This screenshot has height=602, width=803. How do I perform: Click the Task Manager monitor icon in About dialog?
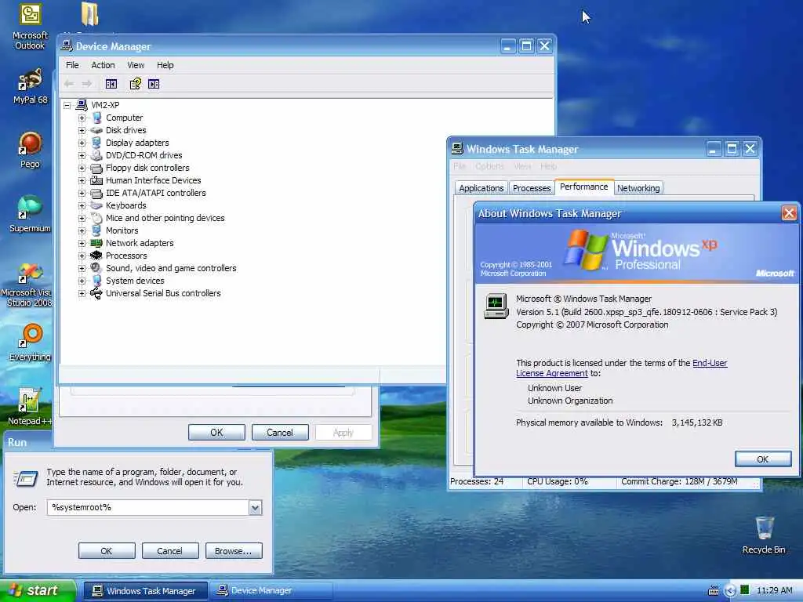[x=496, y=306]
